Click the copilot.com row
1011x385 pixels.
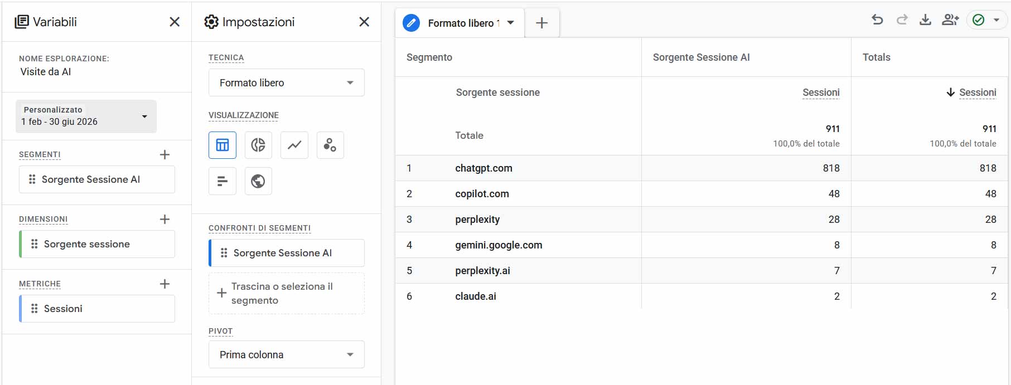702,194
